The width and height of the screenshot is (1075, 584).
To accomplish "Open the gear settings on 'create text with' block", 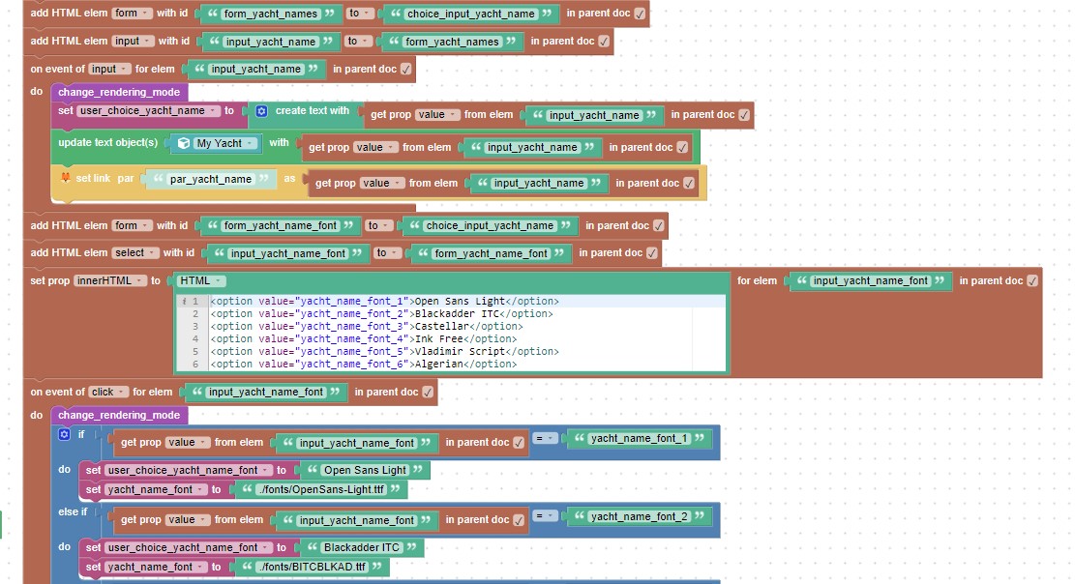I will point(261,111).
